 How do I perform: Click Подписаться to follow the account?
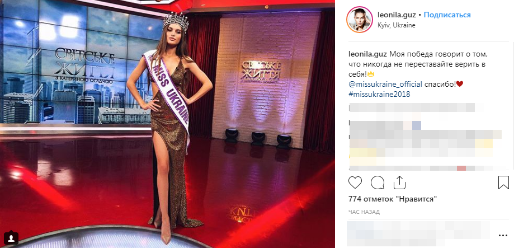[x=447, y=15]
